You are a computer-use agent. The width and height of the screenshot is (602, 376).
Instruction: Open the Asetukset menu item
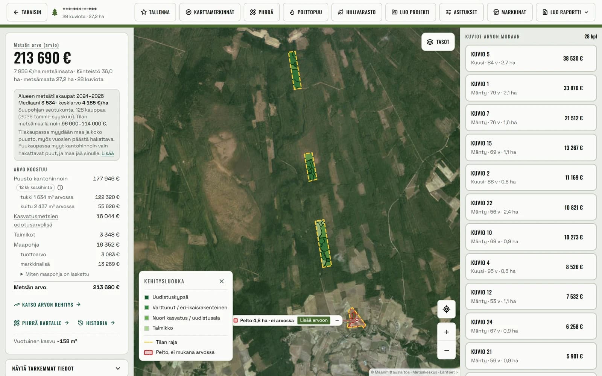[x=461, y=12]
